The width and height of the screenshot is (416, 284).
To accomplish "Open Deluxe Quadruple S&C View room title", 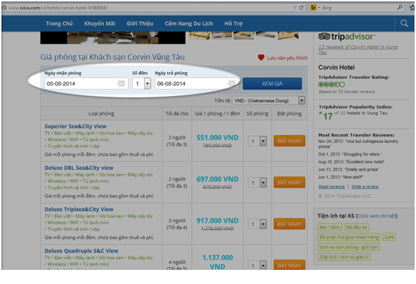I will click(x=81, y=251).
